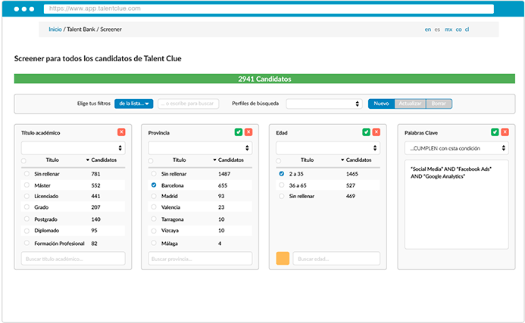Switch language to cl
The image size is (525, 323).
coord(467,30)
